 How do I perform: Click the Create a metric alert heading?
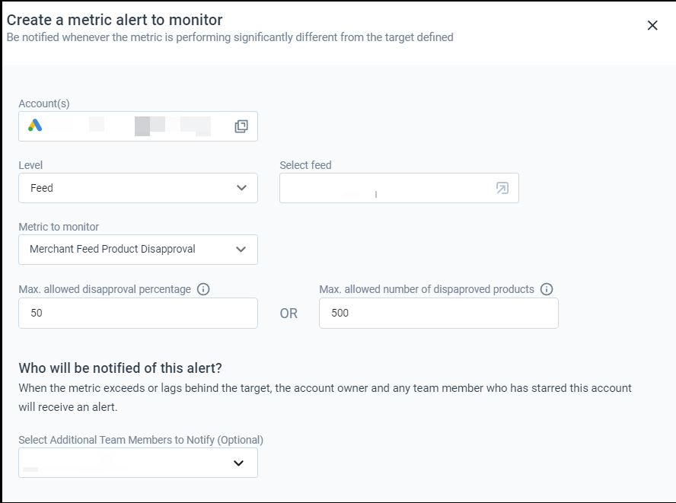115,20
